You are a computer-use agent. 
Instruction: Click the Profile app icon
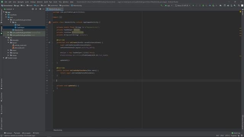point(210,6)
